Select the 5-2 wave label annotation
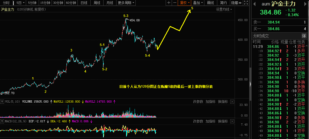This screenshot has height=139, width=309. coord(105,69)
